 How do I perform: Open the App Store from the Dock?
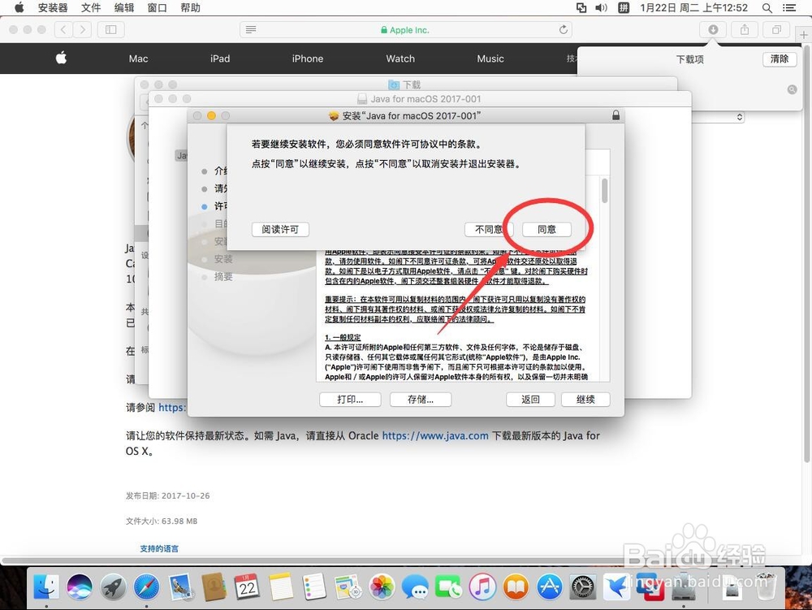(x=547, y=588)
